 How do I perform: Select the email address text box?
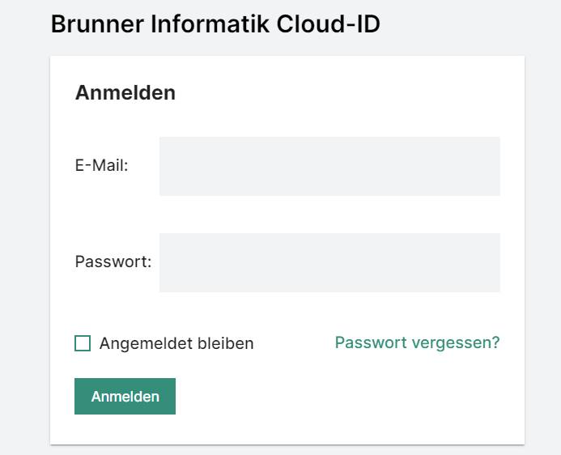tap(329, 166)
